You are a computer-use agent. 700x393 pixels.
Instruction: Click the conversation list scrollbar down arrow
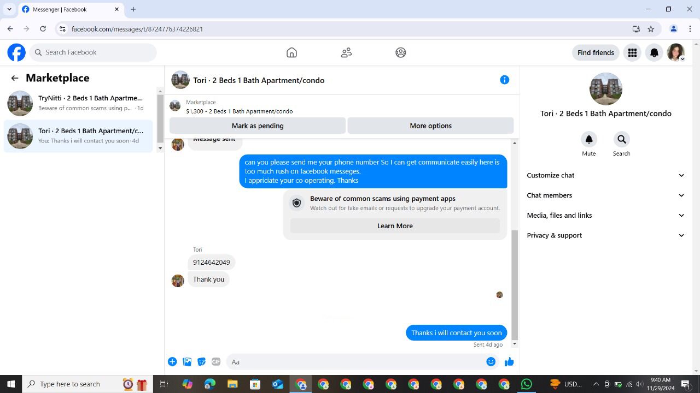(x=160, y=148)
